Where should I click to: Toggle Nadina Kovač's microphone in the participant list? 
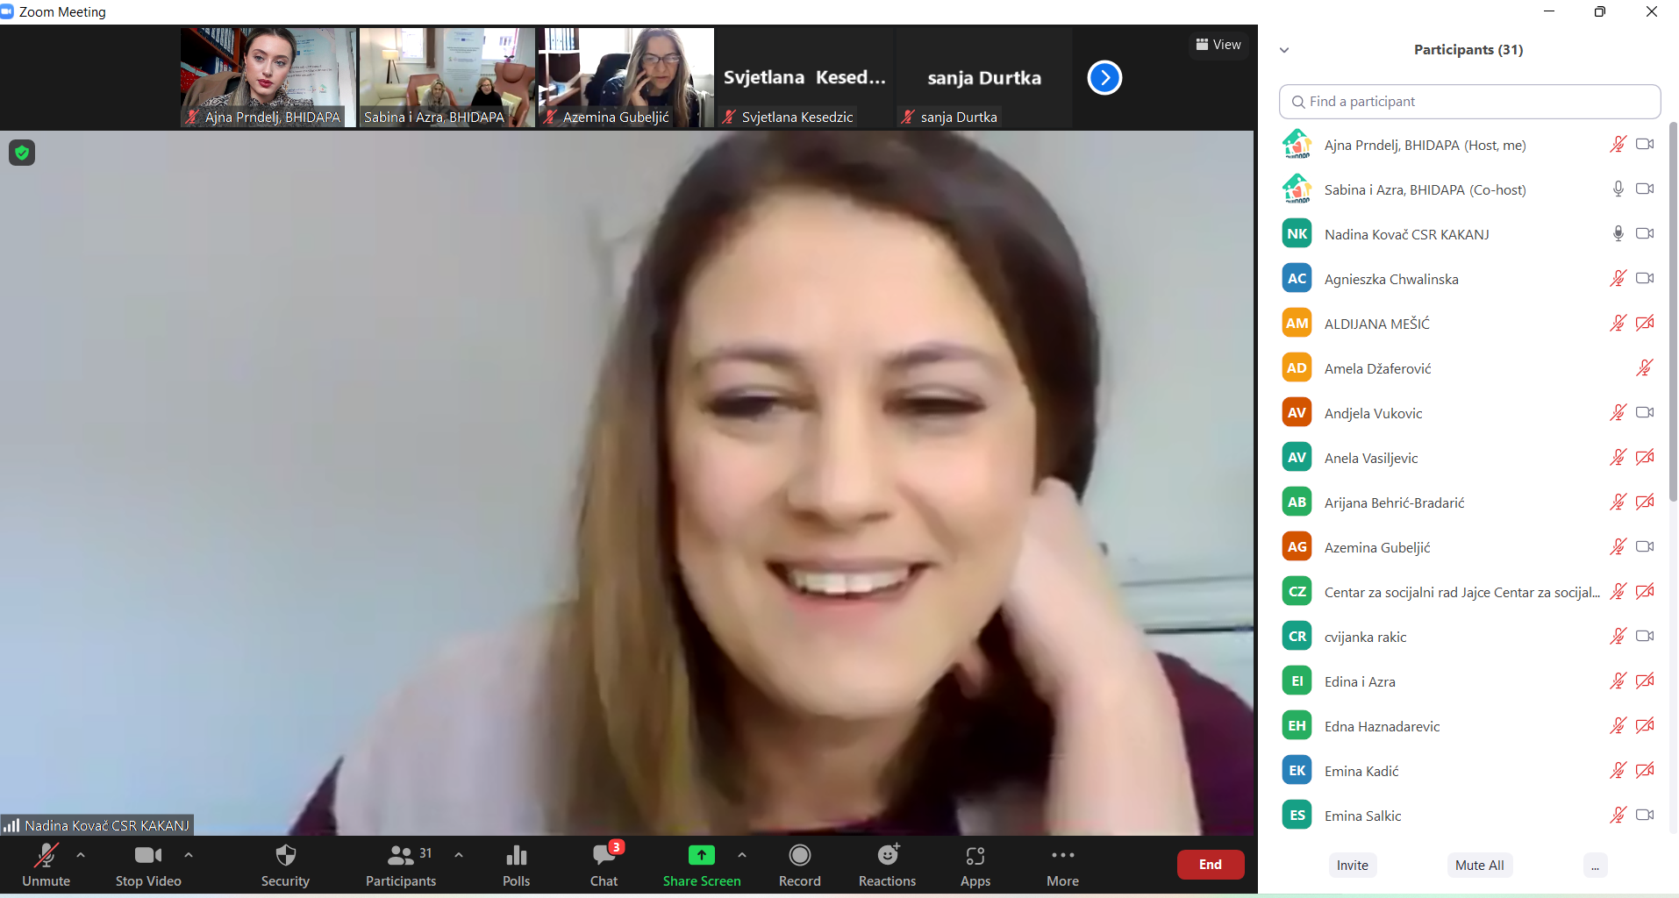[1618, 234]
